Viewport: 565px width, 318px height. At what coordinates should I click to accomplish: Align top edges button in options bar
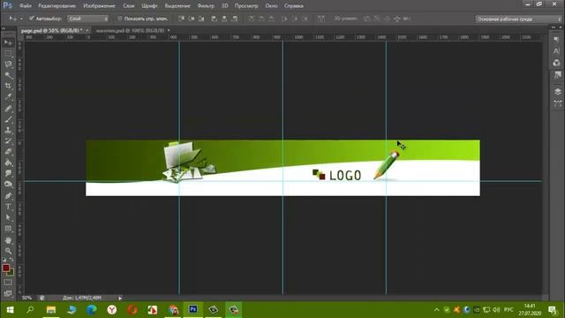[x=181, y=19]
